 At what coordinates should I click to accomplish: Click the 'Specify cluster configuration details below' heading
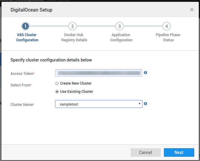click(51, 60)
